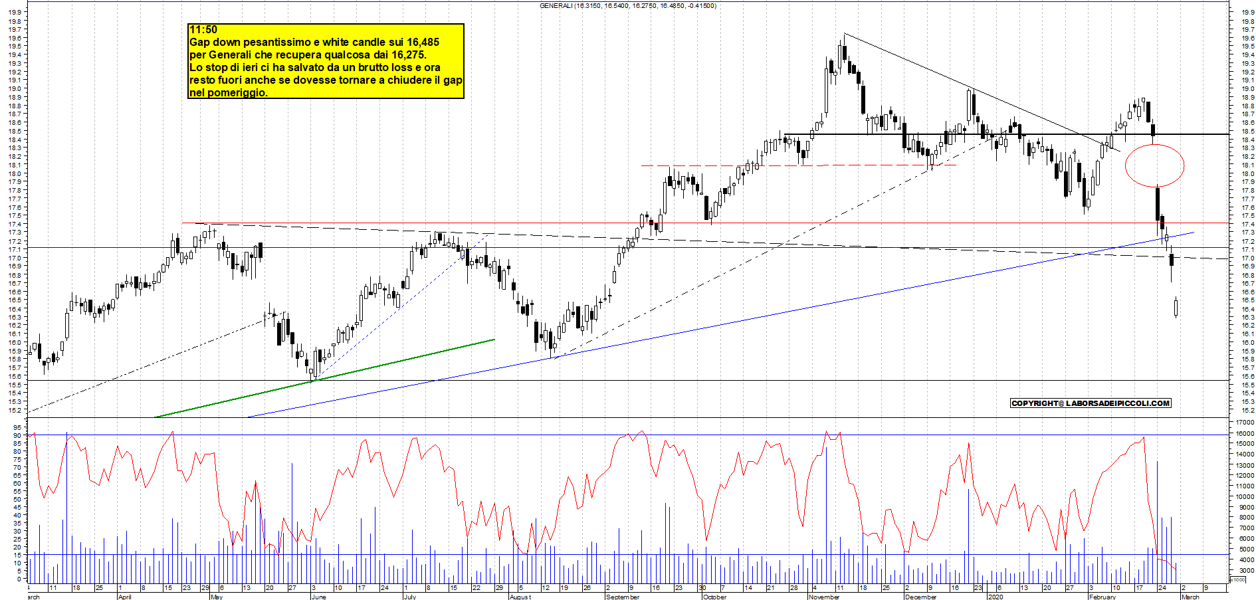Image resolution: width=1256 pixels, height=600 pixels.
Task: Click the 'August' month label
Action: coord(520,597)
